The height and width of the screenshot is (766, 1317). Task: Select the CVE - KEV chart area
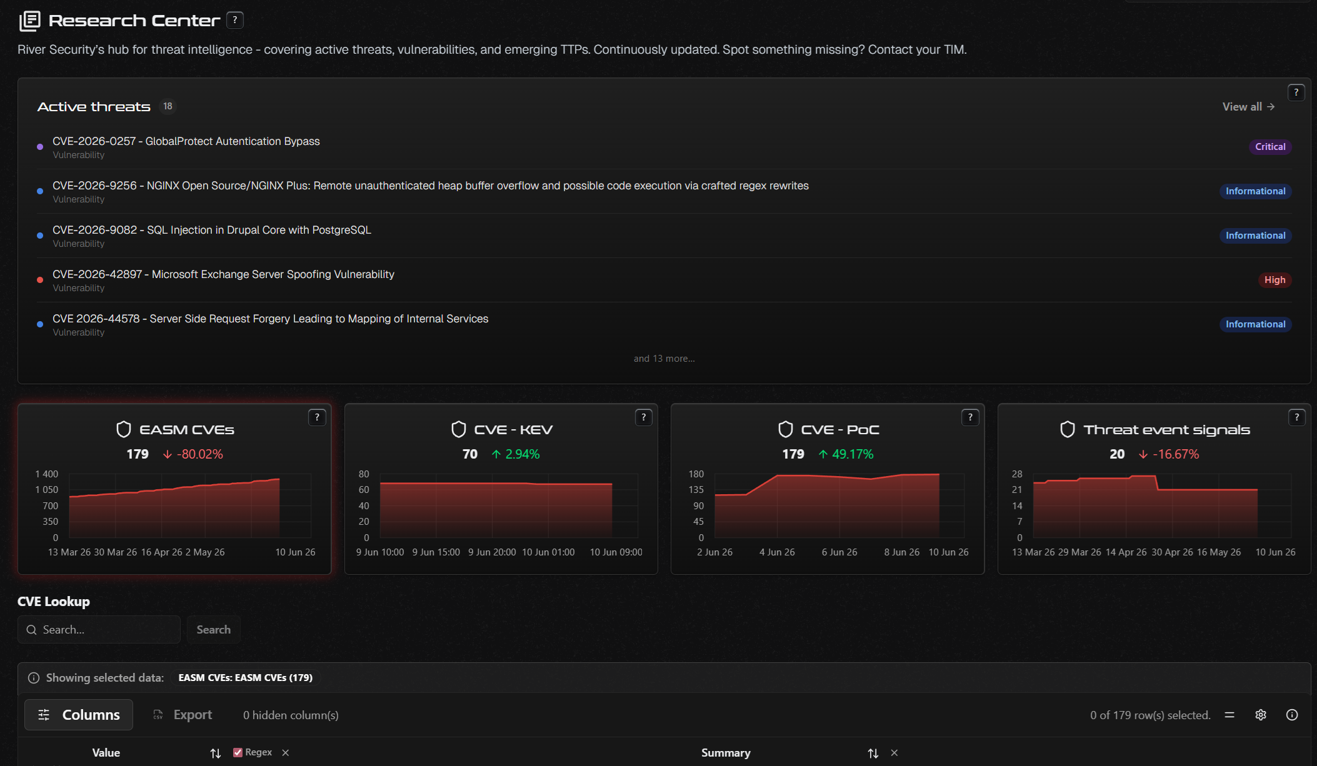(509, 506)
